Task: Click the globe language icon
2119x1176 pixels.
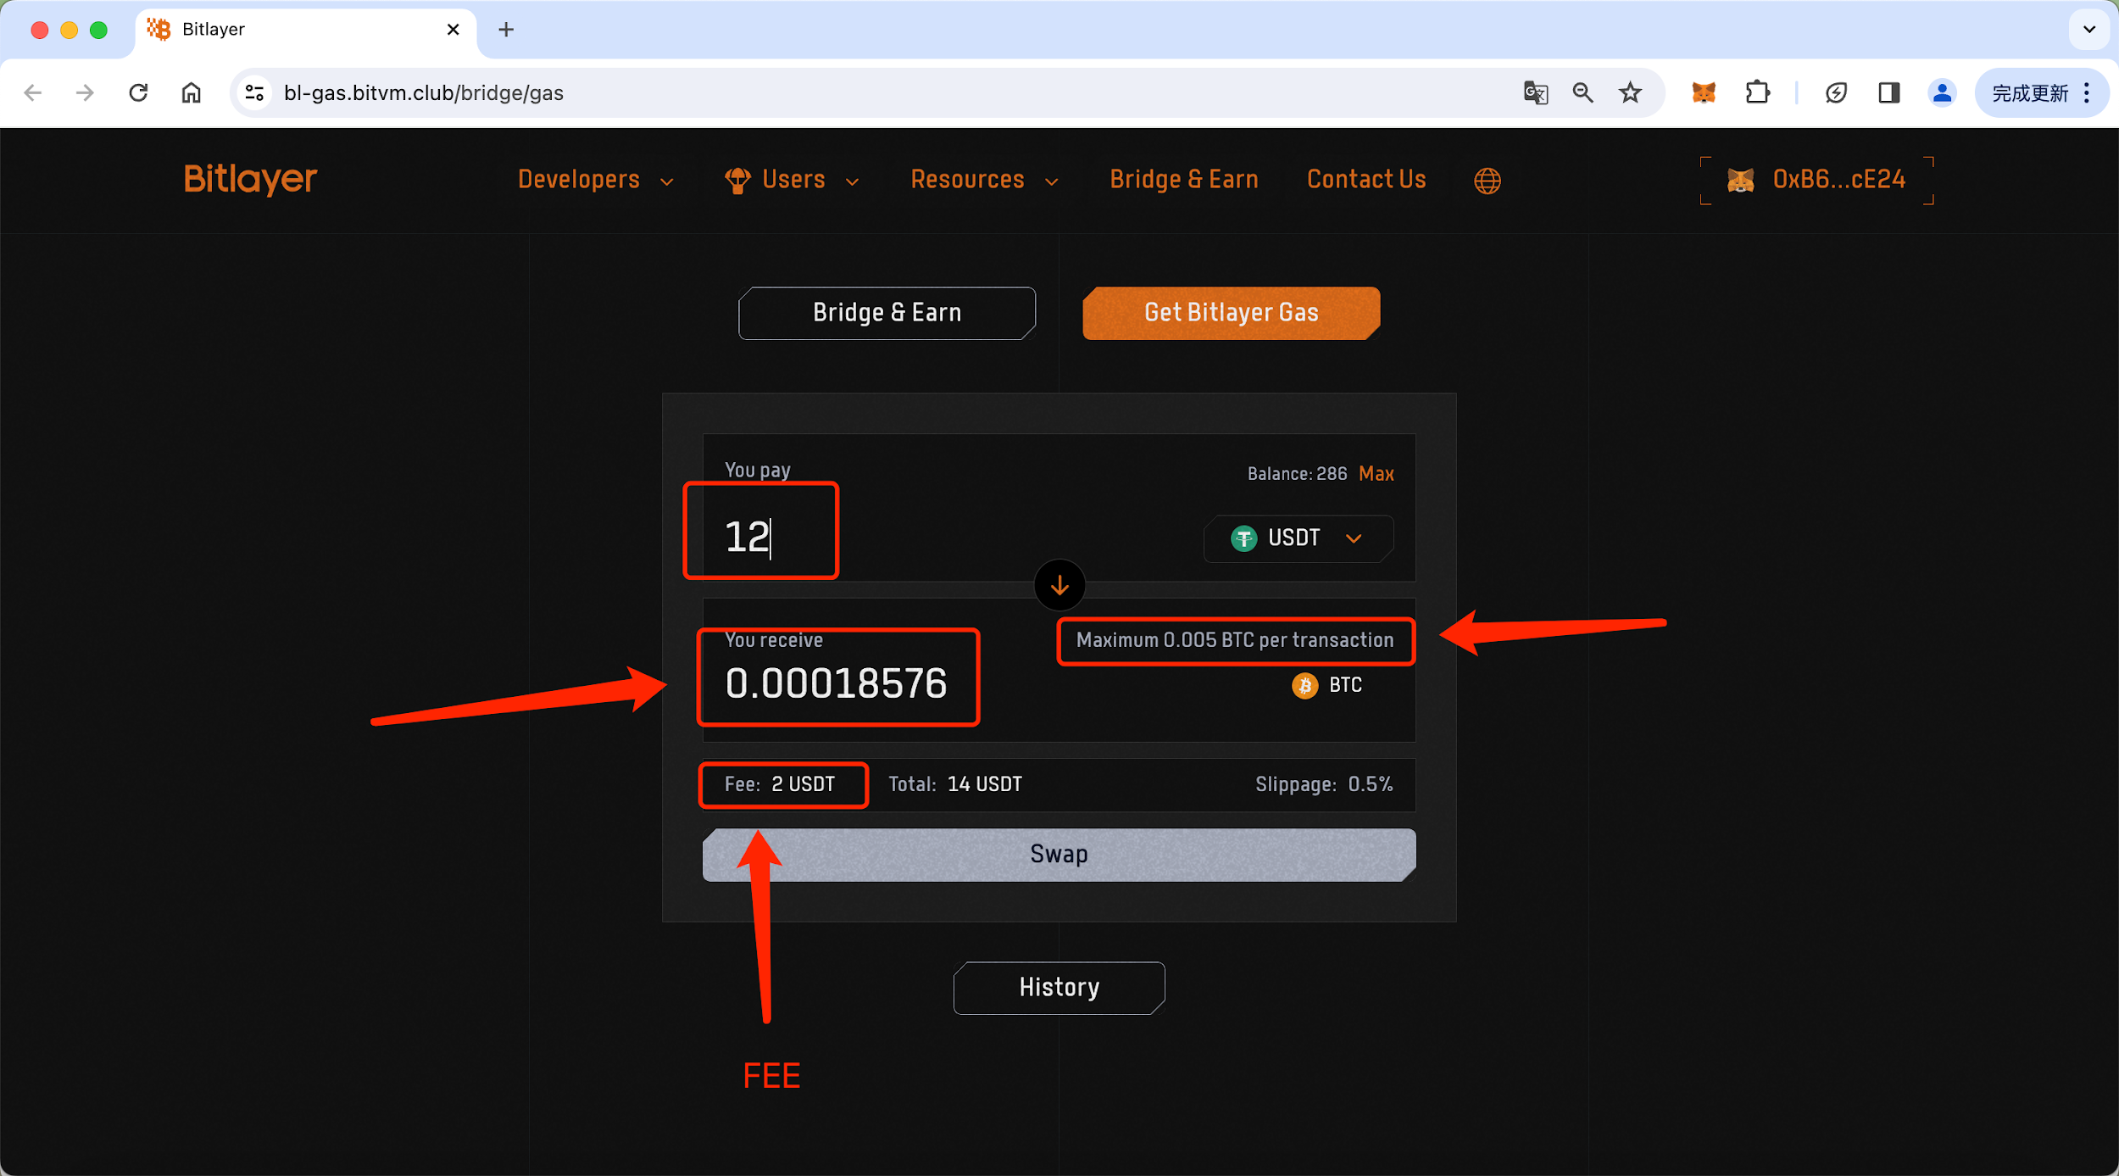Action: [1487, 180]
